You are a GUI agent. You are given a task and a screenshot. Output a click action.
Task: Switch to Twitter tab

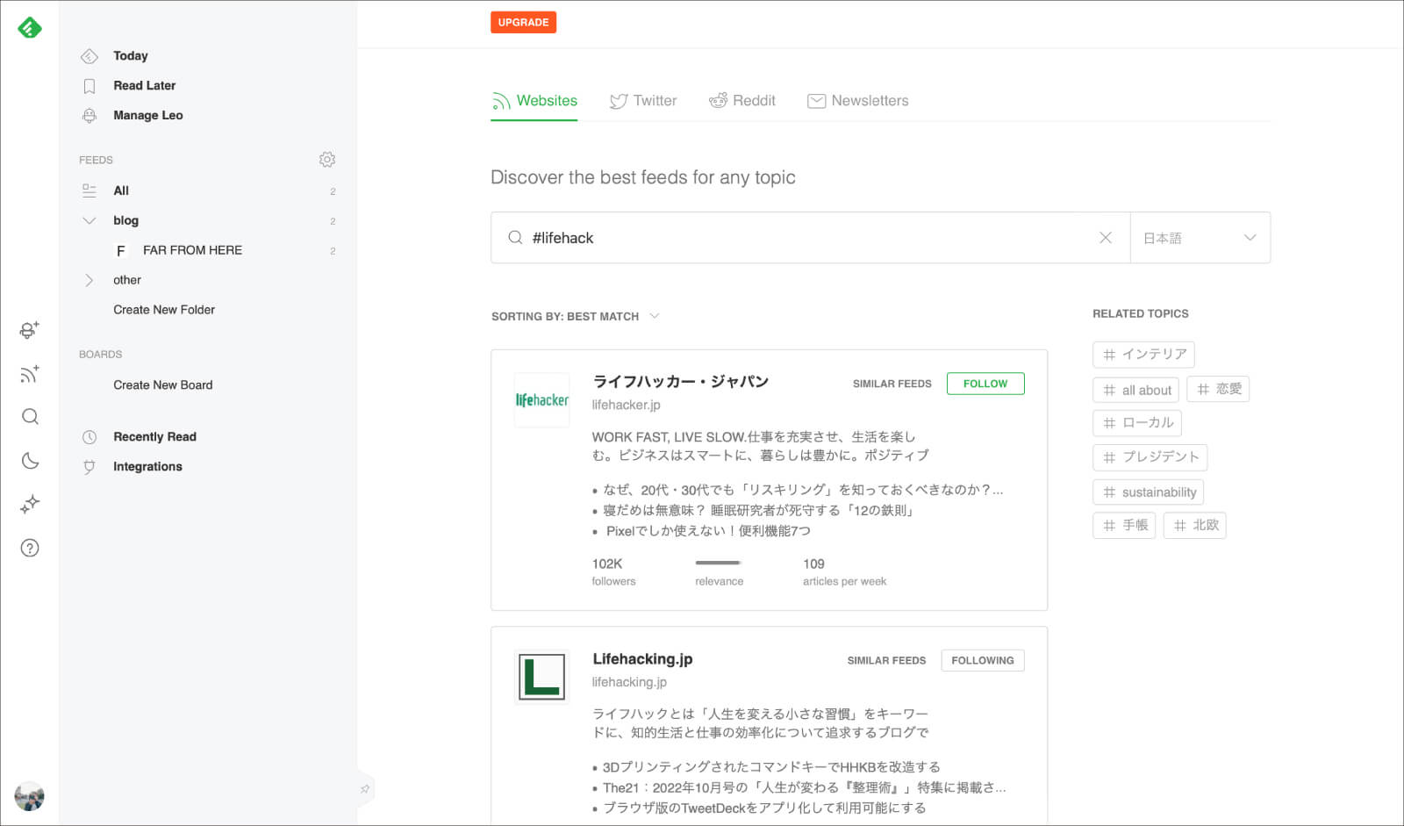[x=643, y=101]
